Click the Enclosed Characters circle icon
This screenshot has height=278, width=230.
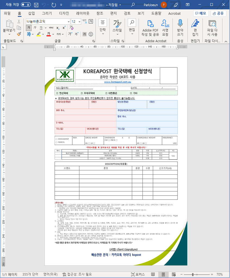pyautogui.click(x=91, y=34)
